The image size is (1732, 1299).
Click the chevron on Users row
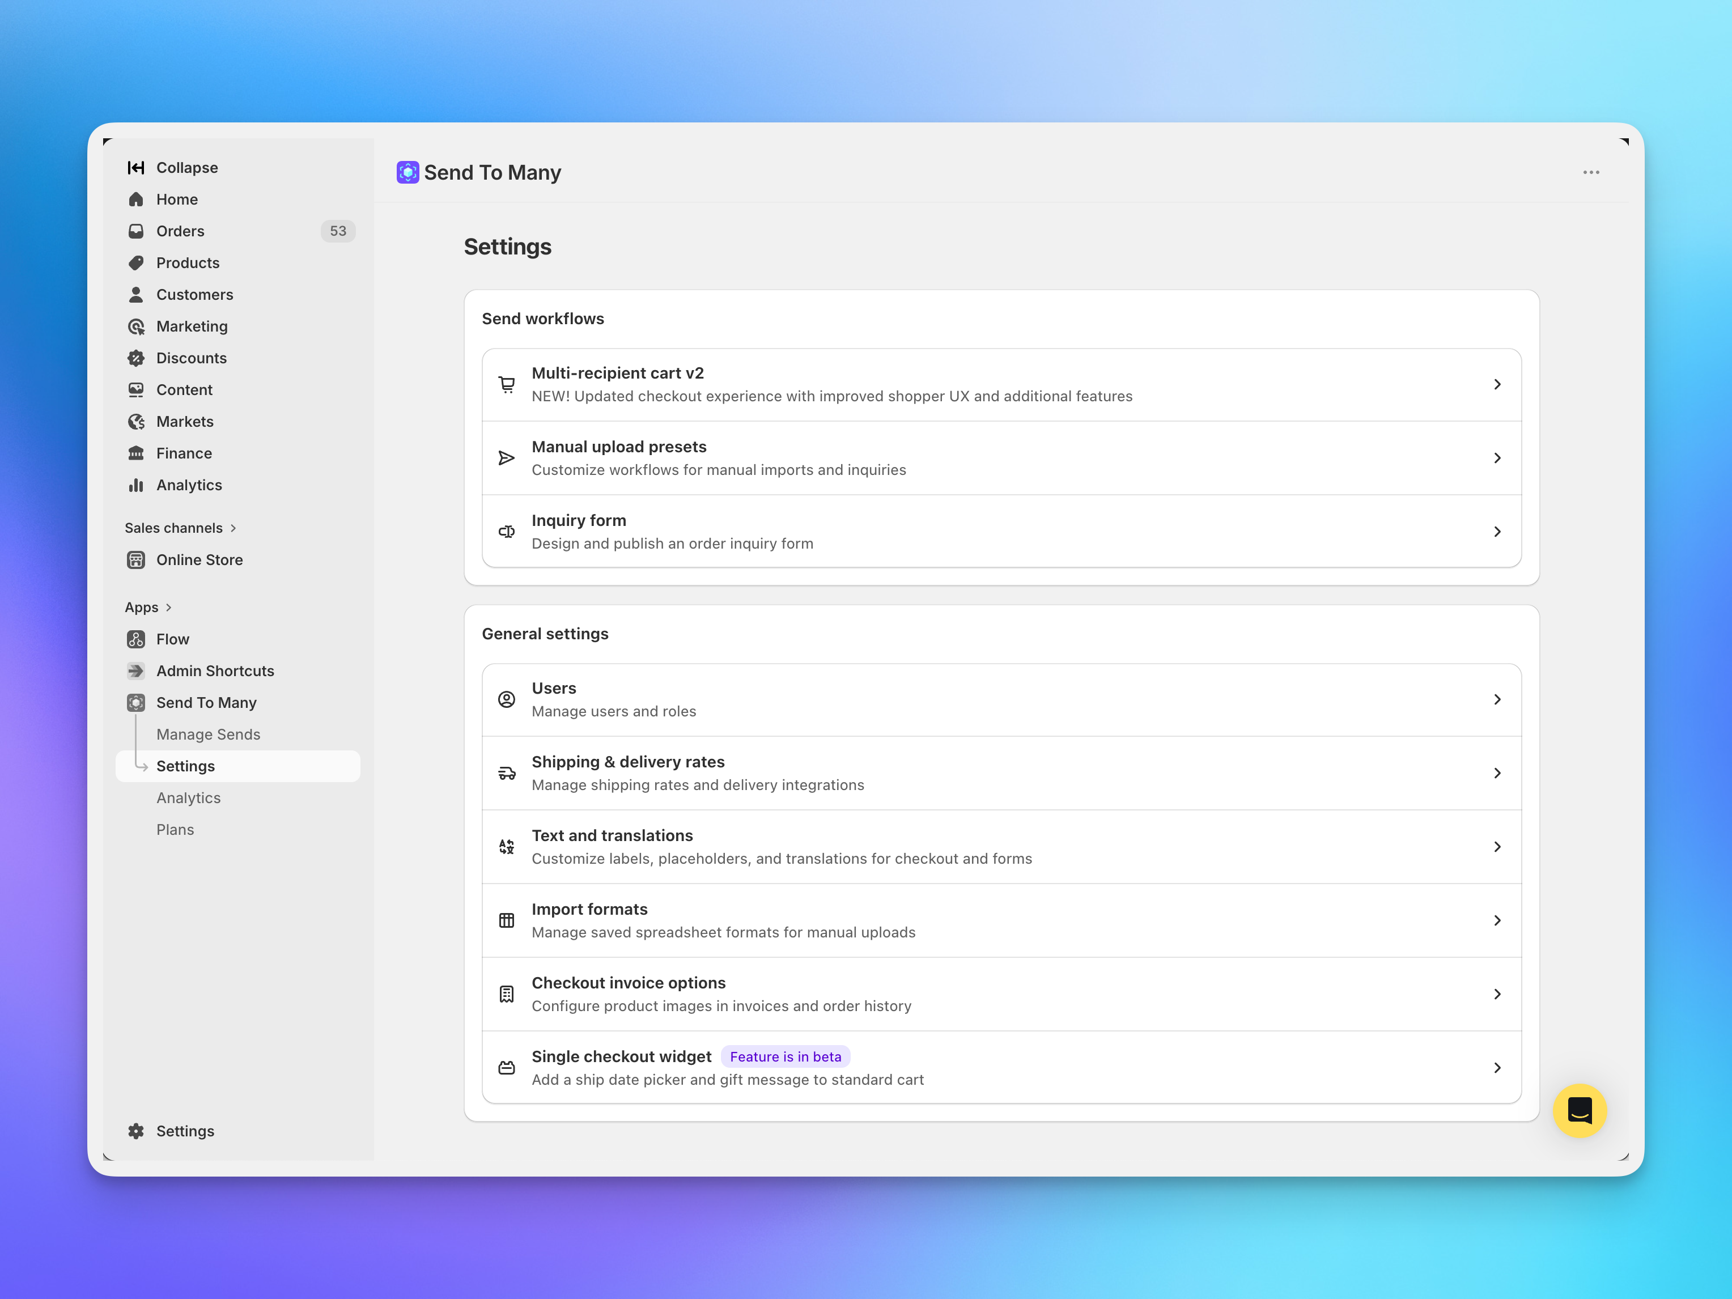coord(1496,699)
